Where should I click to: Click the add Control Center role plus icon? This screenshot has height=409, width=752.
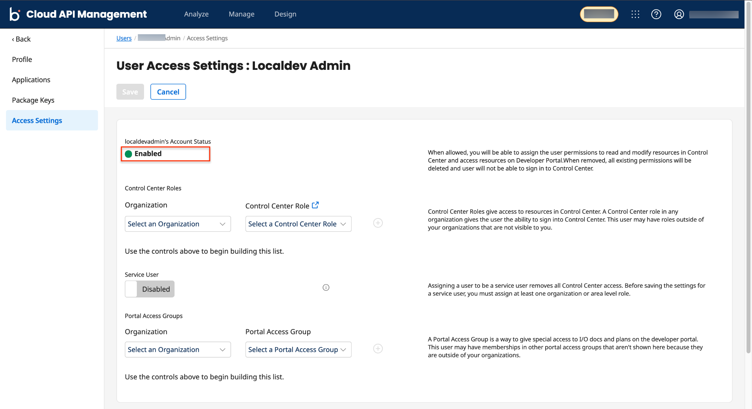click(x=378, y=223)
